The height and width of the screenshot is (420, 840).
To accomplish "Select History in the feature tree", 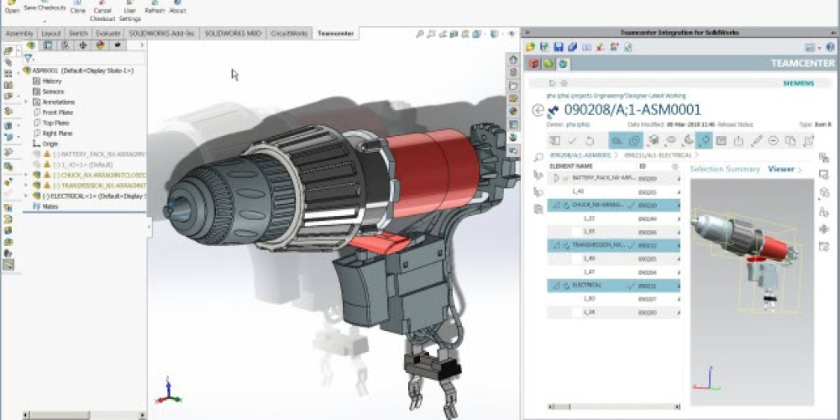I will 52,81.
